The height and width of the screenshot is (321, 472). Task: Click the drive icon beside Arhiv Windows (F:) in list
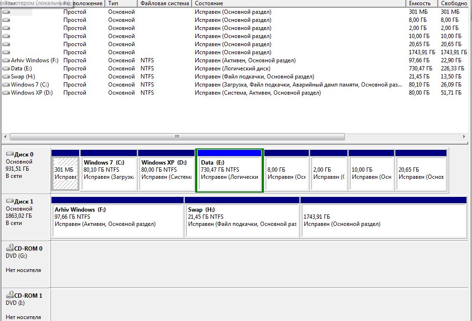(x=6, y=60)
